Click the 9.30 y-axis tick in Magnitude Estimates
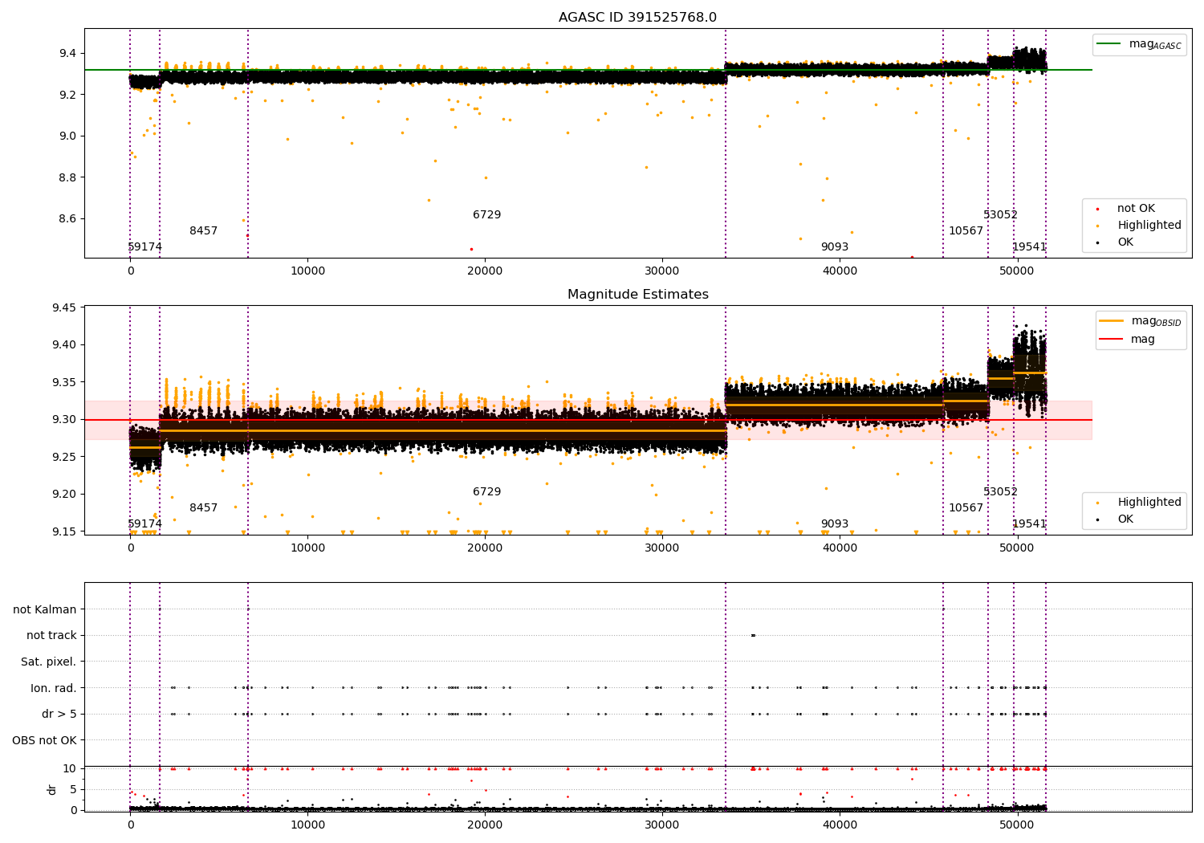1204x843 pixels. coord(64,420)
